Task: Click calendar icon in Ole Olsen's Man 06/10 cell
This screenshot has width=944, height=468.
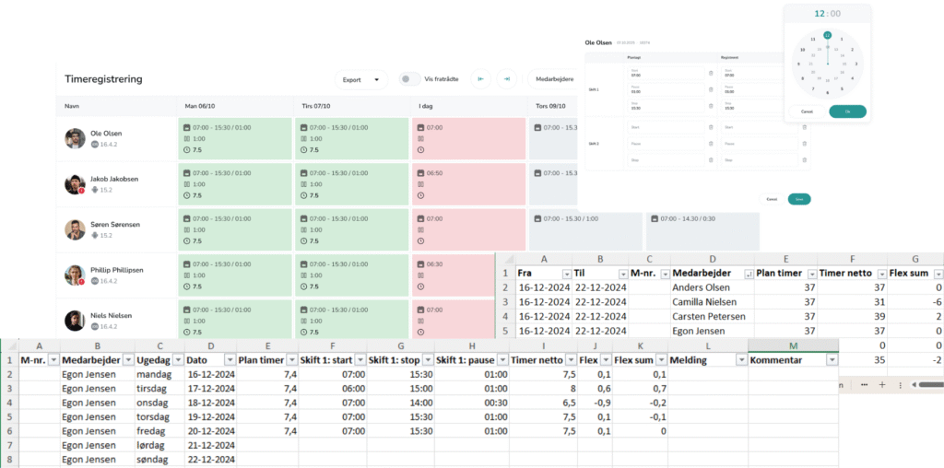Action: [x=186, y=127]
